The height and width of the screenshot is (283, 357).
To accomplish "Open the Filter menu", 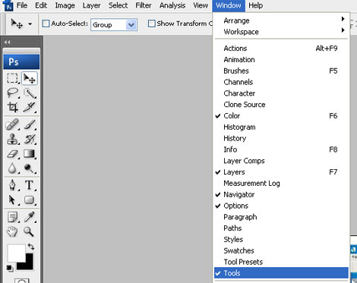I will pos(144,5).
